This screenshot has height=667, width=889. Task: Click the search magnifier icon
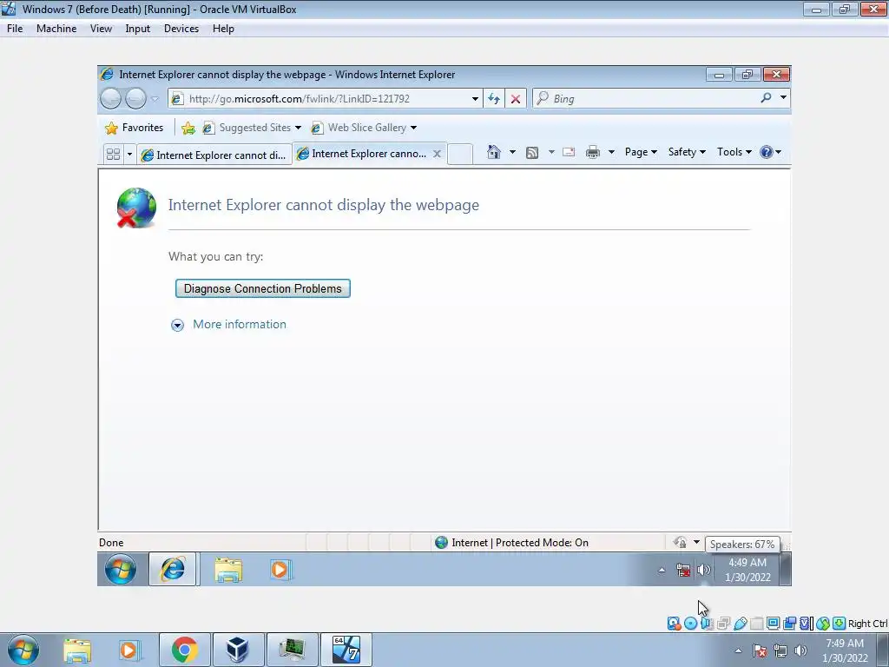(x=766, y=97)
